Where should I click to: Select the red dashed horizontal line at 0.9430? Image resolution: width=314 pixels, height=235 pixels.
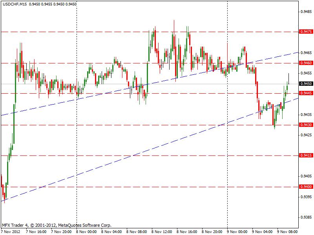pos(150,125)
